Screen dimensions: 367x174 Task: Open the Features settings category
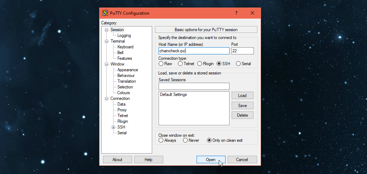click(125, 58)
